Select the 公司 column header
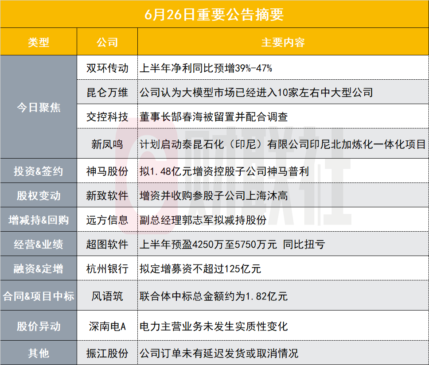This screenshot has height=365, width=429. coord(107,42)
